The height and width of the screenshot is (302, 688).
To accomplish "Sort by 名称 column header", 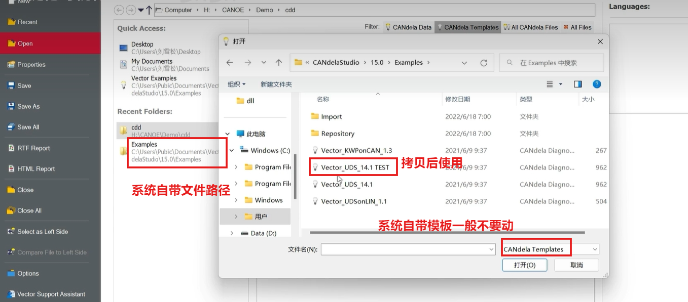I will [x=323, y=100].
